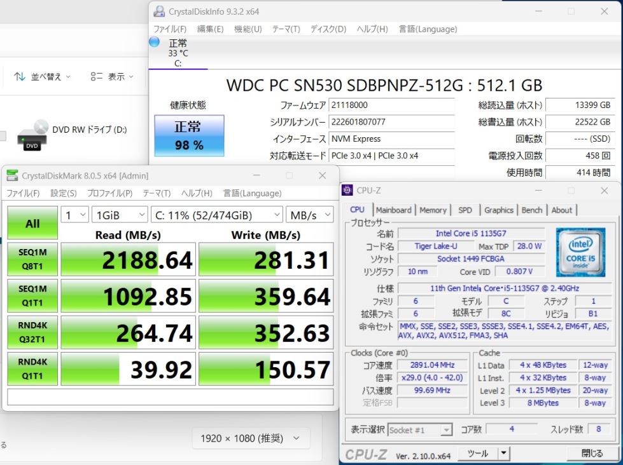This screenshot has width=623, height=465.
Task: Start the RND4K Q1T1 benchmark
Action: point(32,369)
